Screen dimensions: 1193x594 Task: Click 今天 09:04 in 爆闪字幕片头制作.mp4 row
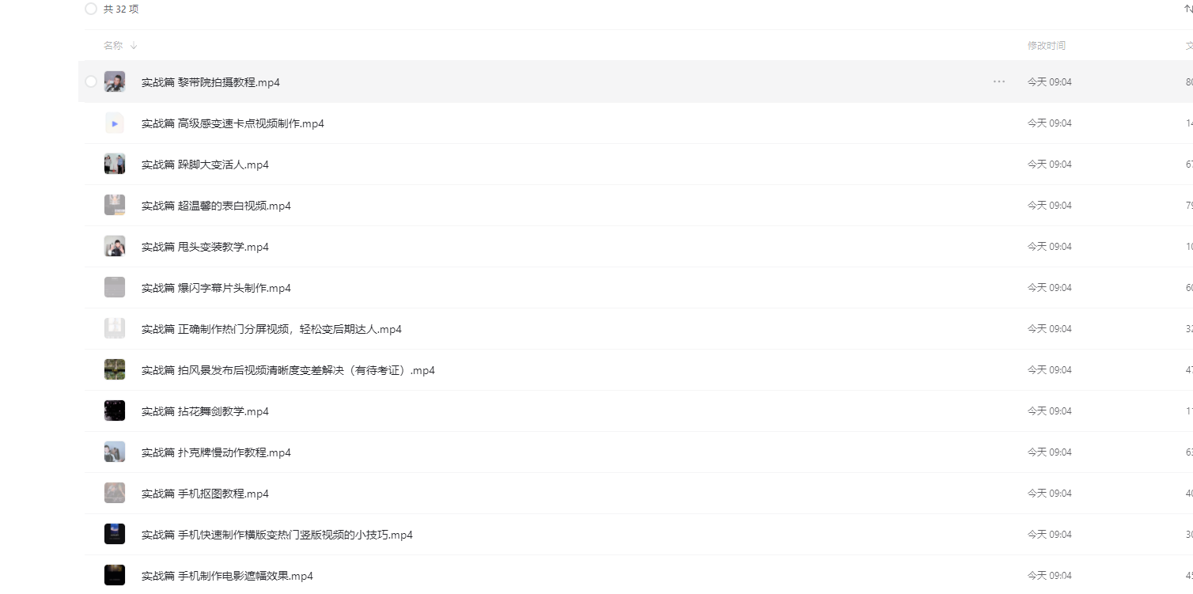pyautogui.click(x=1049, y=287)
